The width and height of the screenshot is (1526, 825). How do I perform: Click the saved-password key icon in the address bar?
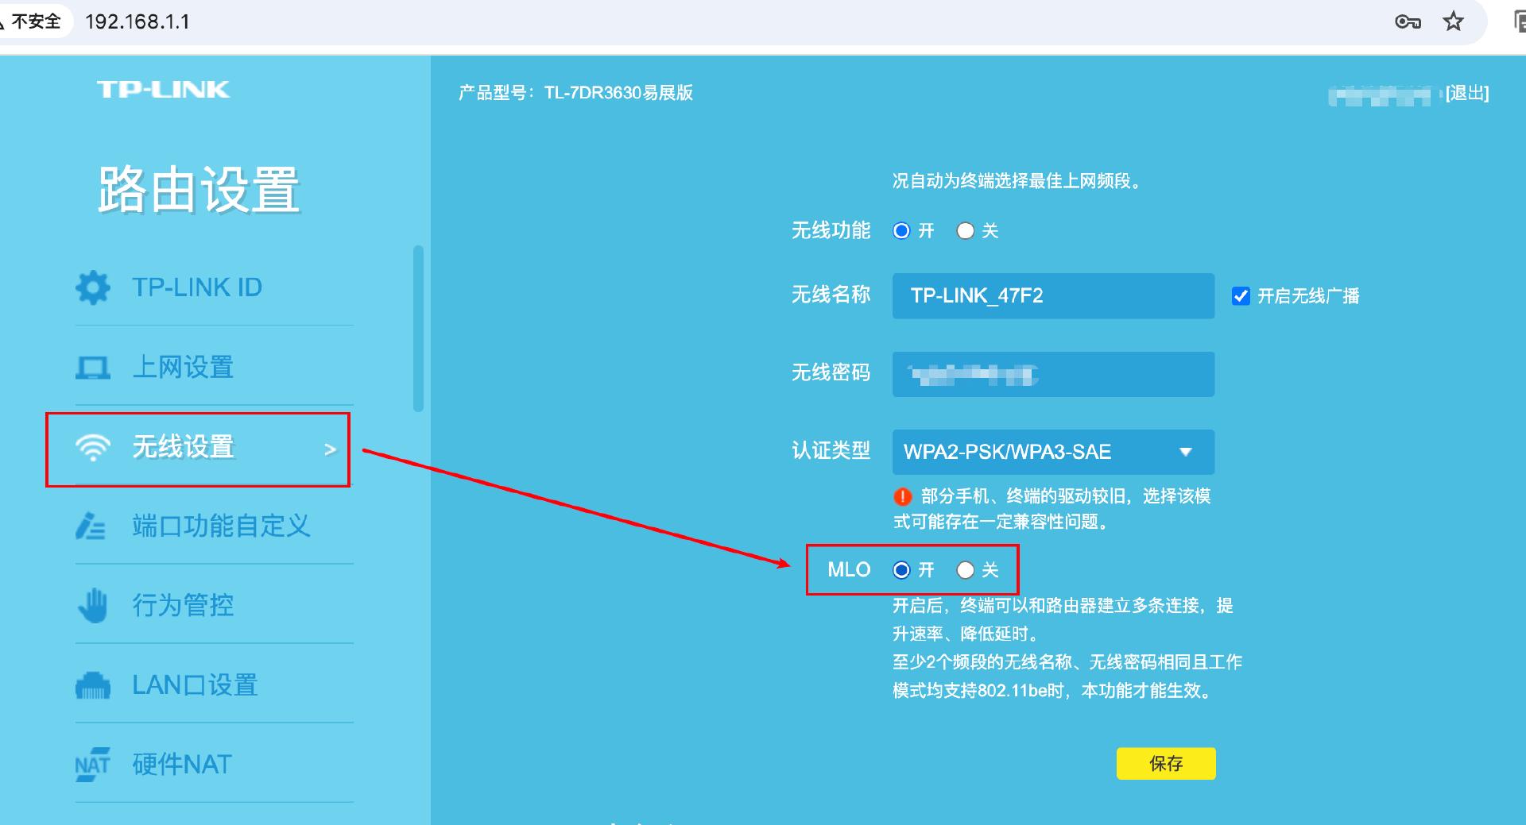(x=1408, y=22)
